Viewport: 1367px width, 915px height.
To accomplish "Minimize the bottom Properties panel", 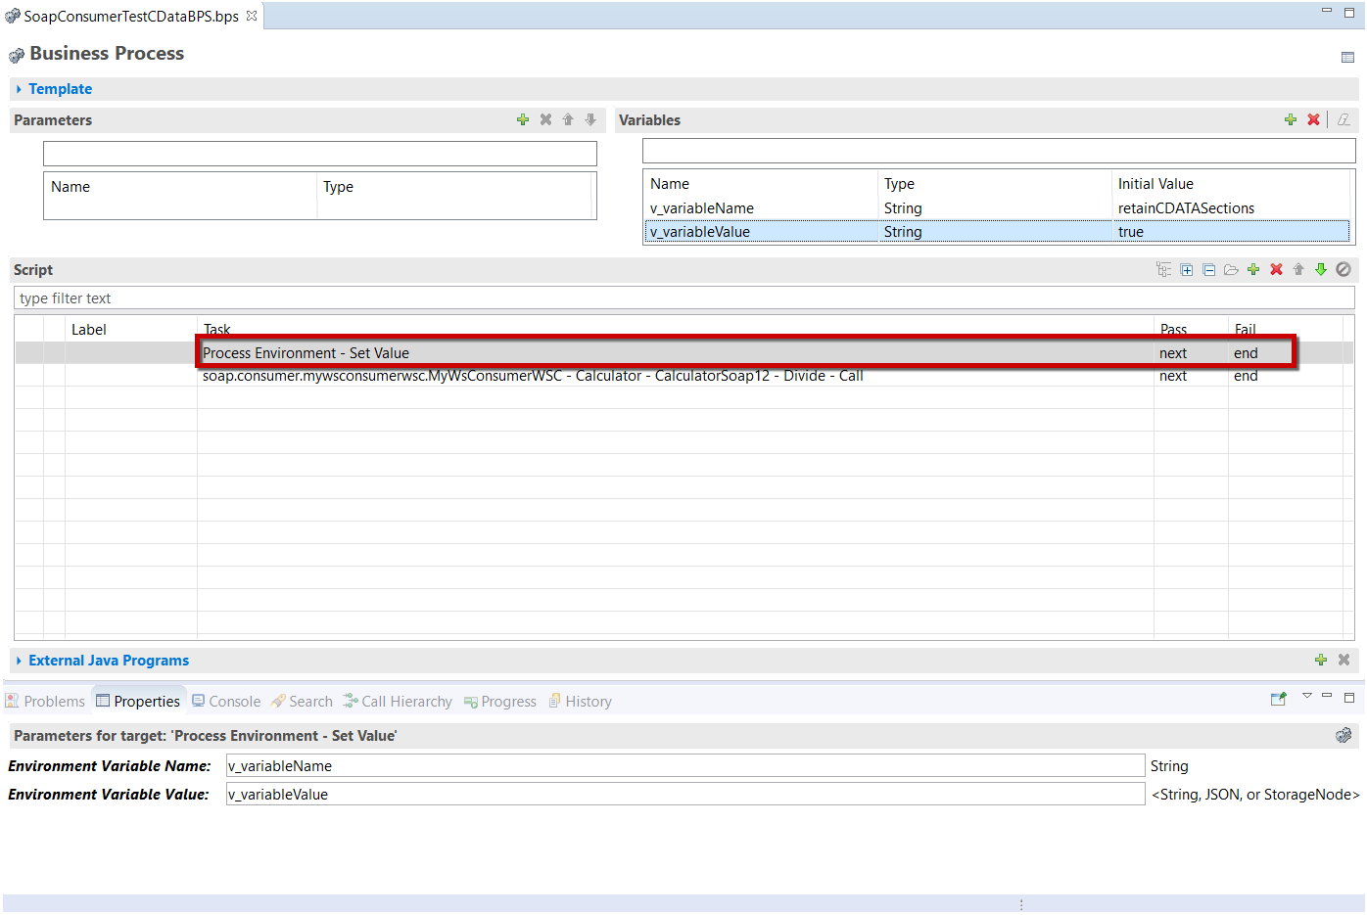I will click(x=1327, y=696).
